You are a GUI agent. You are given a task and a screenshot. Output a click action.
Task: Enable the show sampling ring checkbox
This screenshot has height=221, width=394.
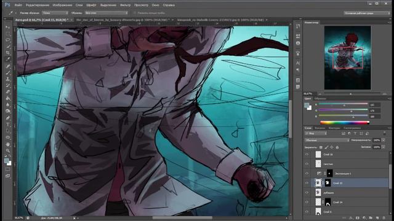pos(135,13)
